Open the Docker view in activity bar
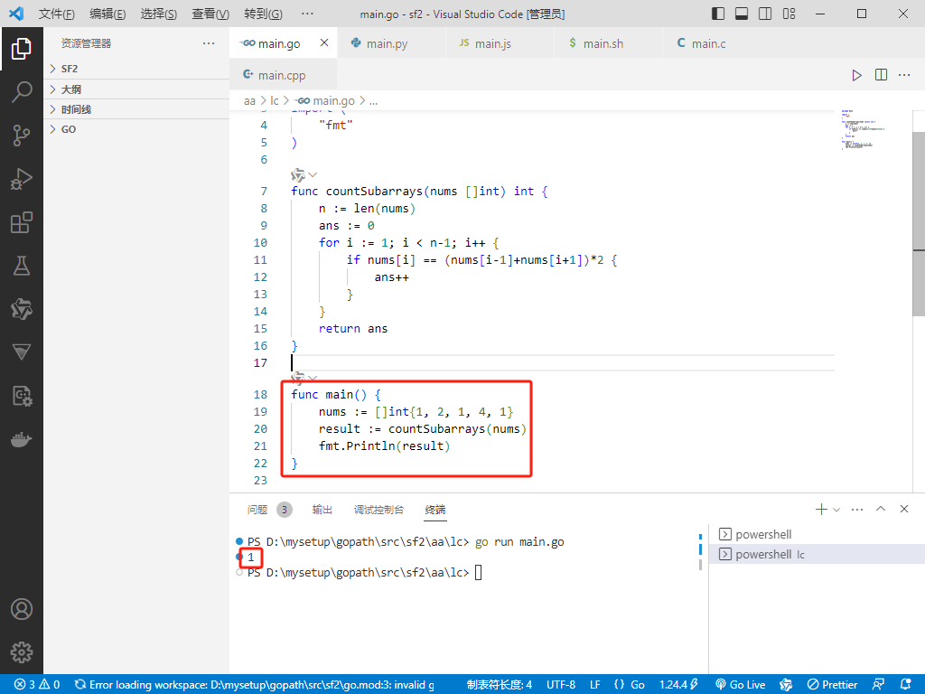 point(22,440)
